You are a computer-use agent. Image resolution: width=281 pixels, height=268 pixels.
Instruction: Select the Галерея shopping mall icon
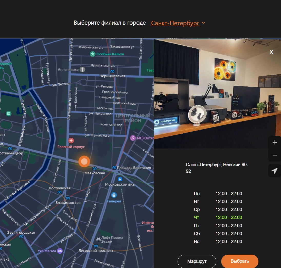click(114, 195)
